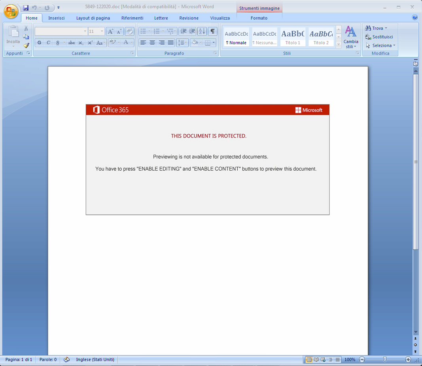Copy the selection using the copy icon
This screenshot has height=366, width=422.
(x=26, y=37)
